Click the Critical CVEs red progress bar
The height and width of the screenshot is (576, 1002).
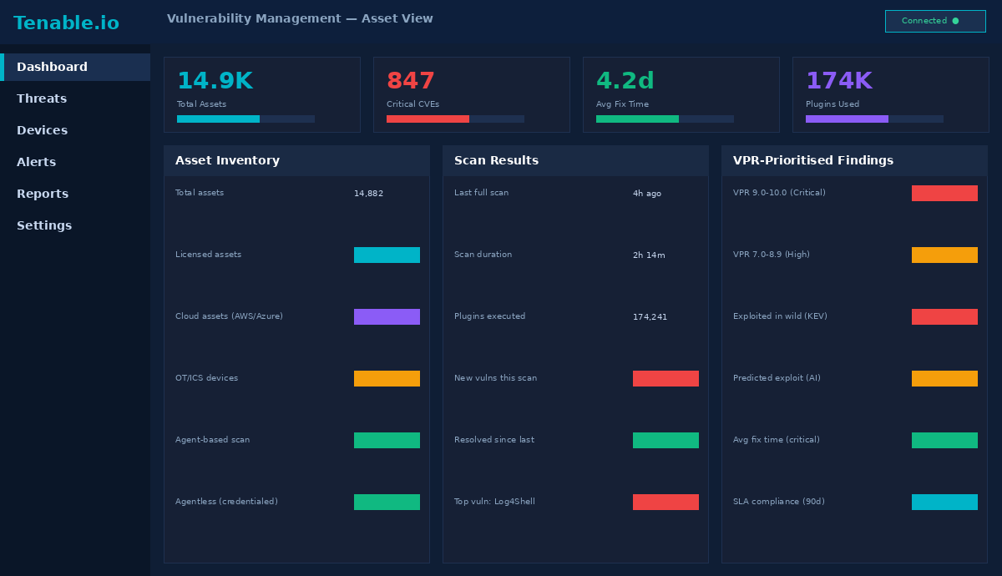coord(455,119)
